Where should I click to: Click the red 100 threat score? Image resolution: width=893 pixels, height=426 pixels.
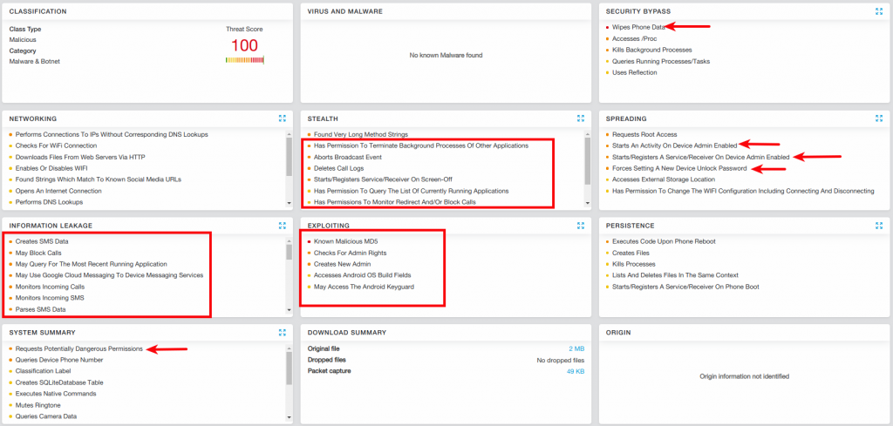pos(244,44)
